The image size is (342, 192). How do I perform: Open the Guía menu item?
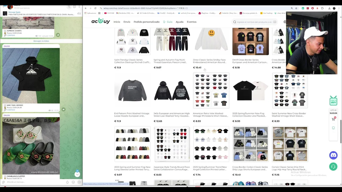point(168,22)
